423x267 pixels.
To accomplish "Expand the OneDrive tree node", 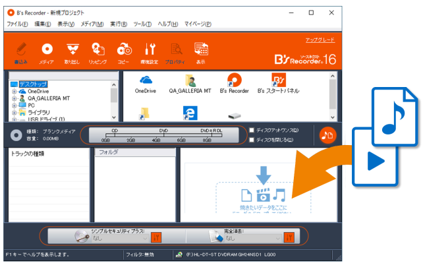I will [x=14, y=92].
